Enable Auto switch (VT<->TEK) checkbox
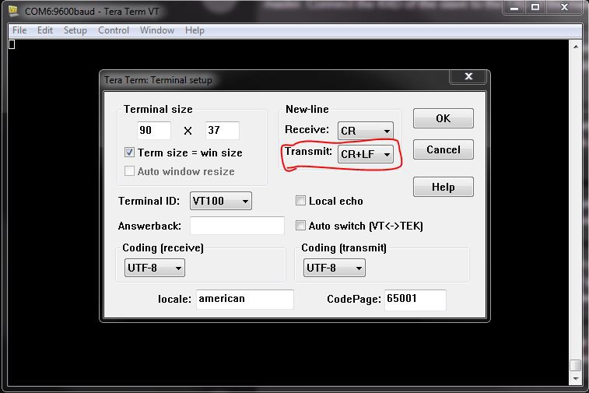The width and height of the screenshot is (589, 393). [x=300, y=226]
